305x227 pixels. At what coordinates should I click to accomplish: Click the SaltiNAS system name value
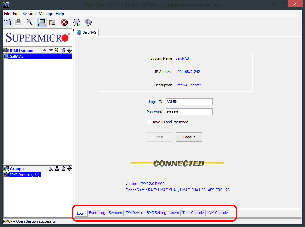point(182,58)
